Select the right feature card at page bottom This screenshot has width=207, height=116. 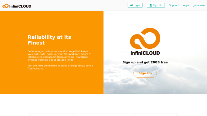(x=154, y=115)
